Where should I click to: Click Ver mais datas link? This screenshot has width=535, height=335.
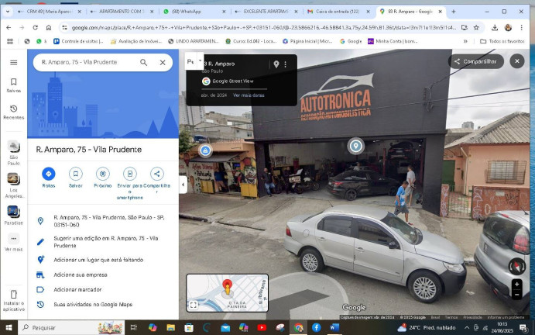click(249, 95)
